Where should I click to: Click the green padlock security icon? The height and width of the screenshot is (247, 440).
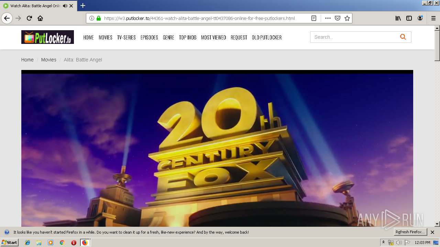click(x=99, y=18)
